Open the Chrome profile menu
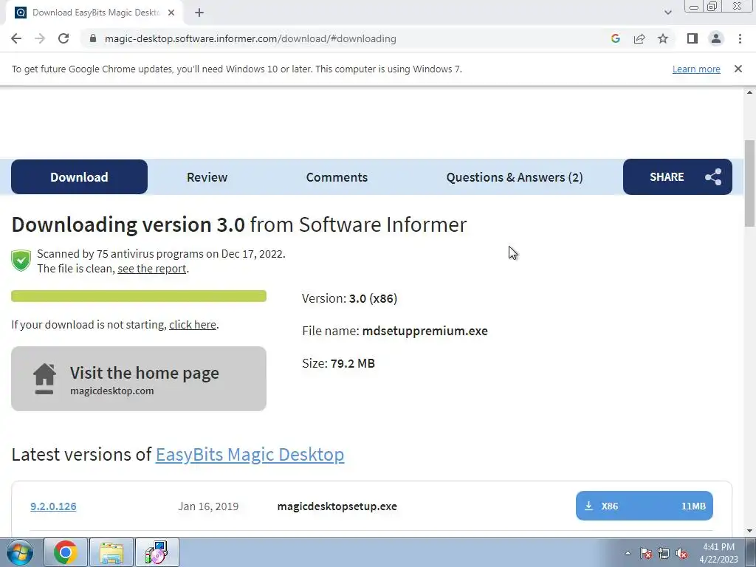Screen dimensions: 756x567 pyautogui.click(x=716, y=38)
